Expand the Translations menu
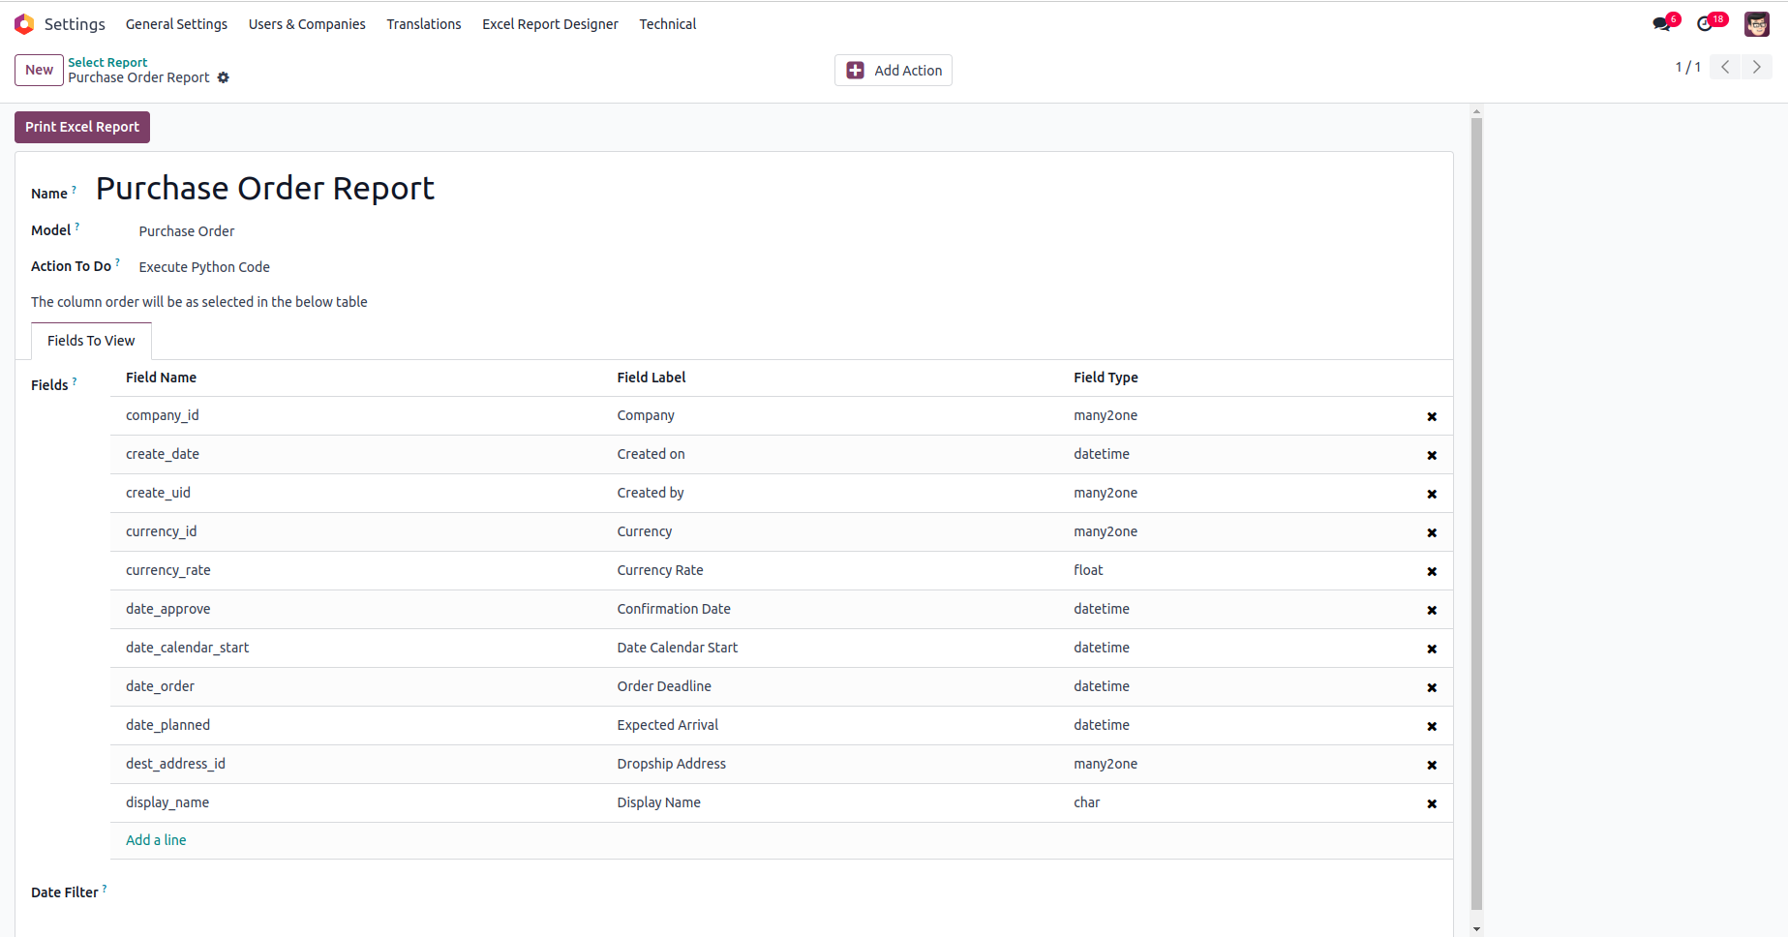 coord(424,24)
